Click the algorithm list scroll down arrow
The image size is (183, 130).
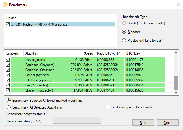click(176, 93)
